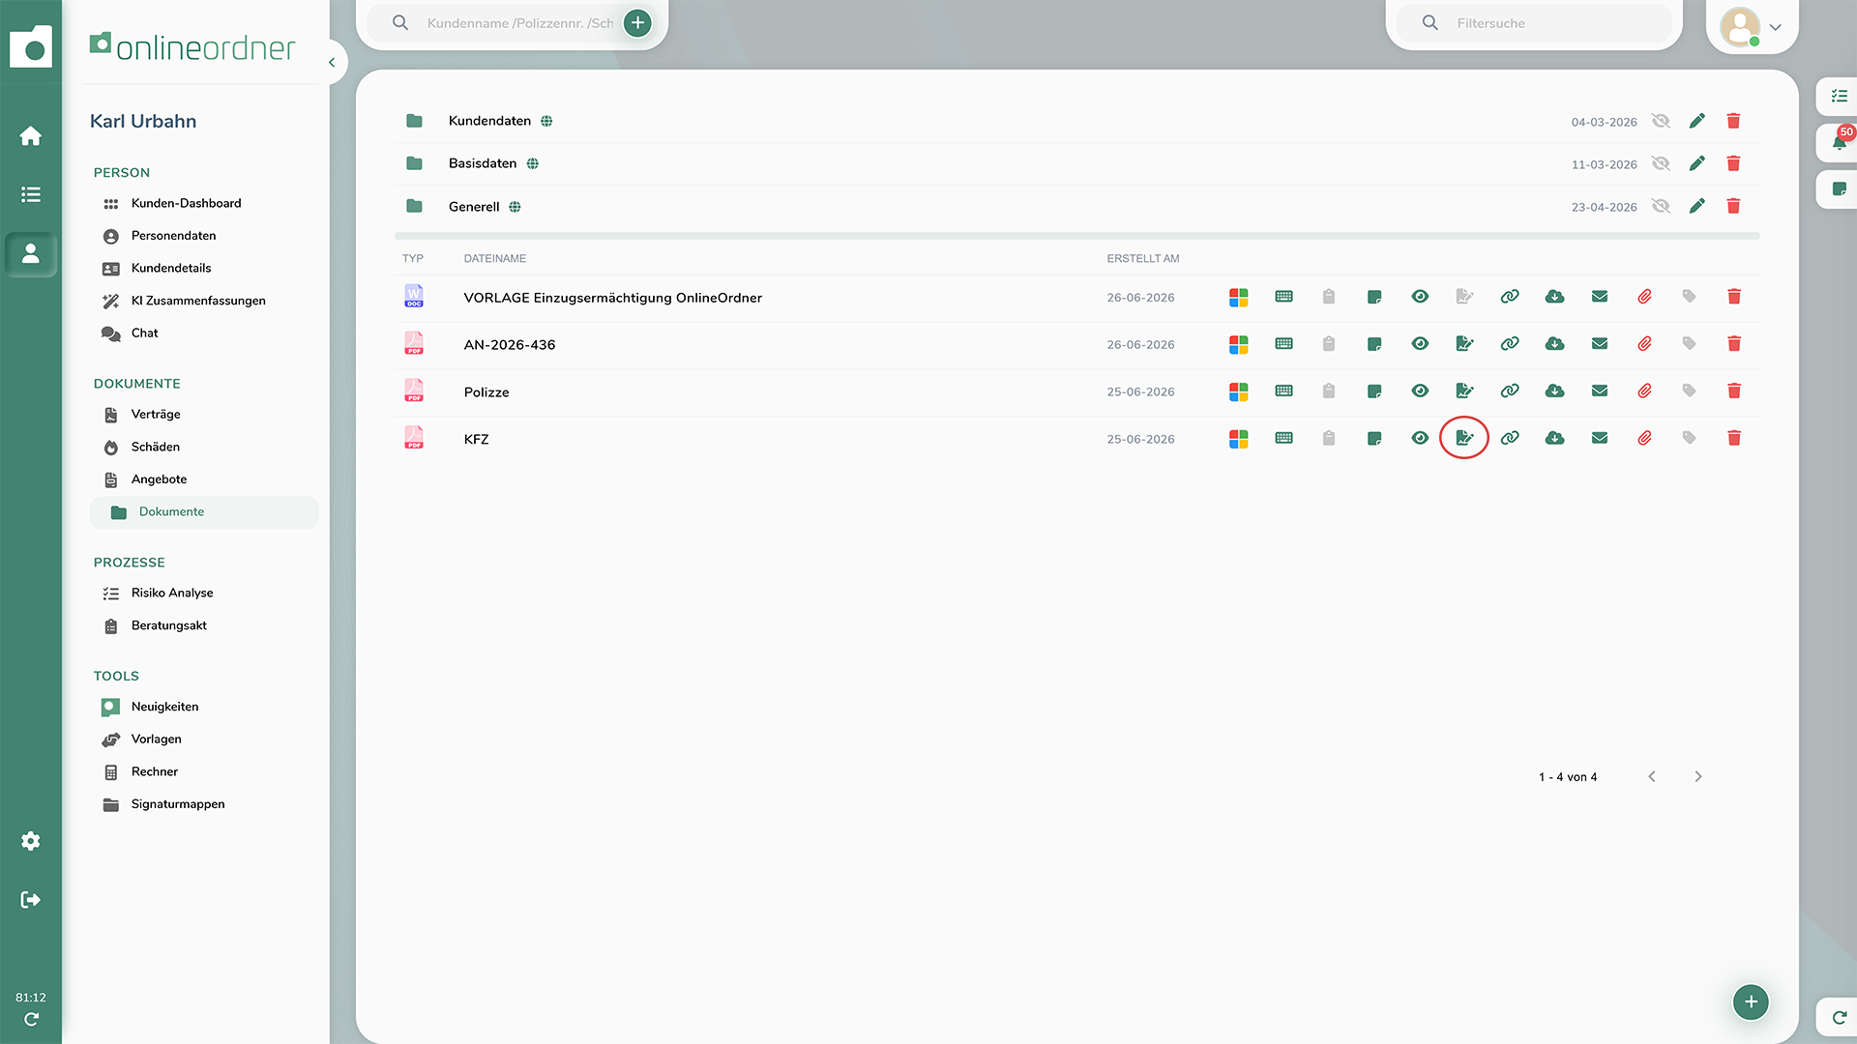Preview the KFZ document
The image size is (1857, 1044).
1420,439
